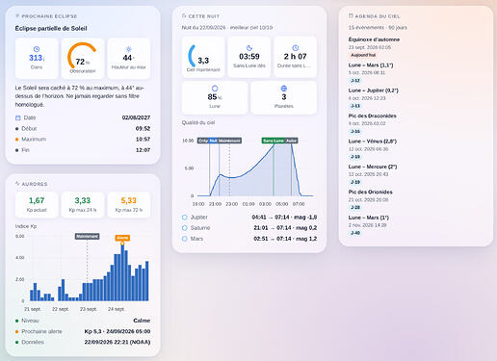Click the eclipse date 02/08/2027
Viewport: 497px width, 361px height.
click(136, 117)
